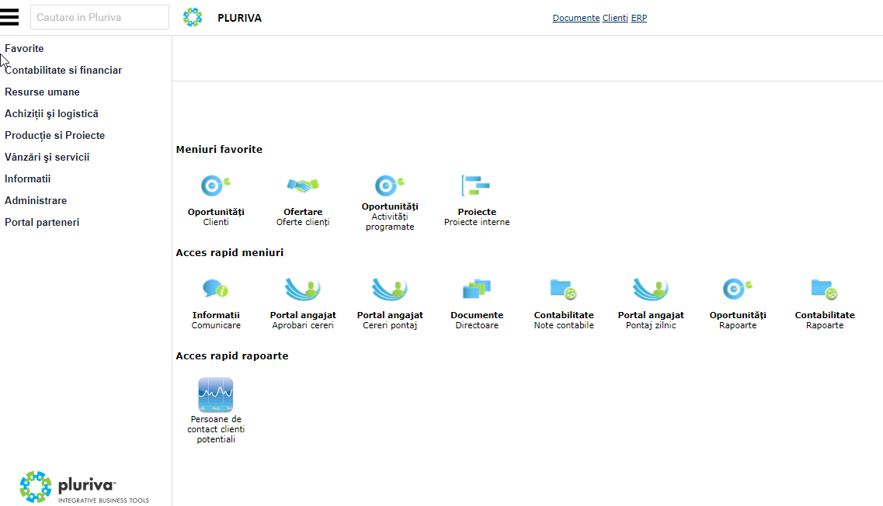The height and width of the screenshot is (506, 883).
Task: Expand Vânzări şi servicii menu
Action: click(47, 157)
